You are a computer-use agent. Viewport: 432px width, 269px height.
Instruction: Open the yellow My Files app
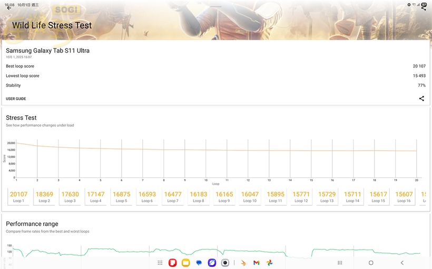click(x=185, y=263)
